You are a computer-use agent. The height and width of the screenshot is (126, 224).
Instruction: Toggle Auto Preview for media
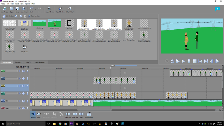pos(34,16)
